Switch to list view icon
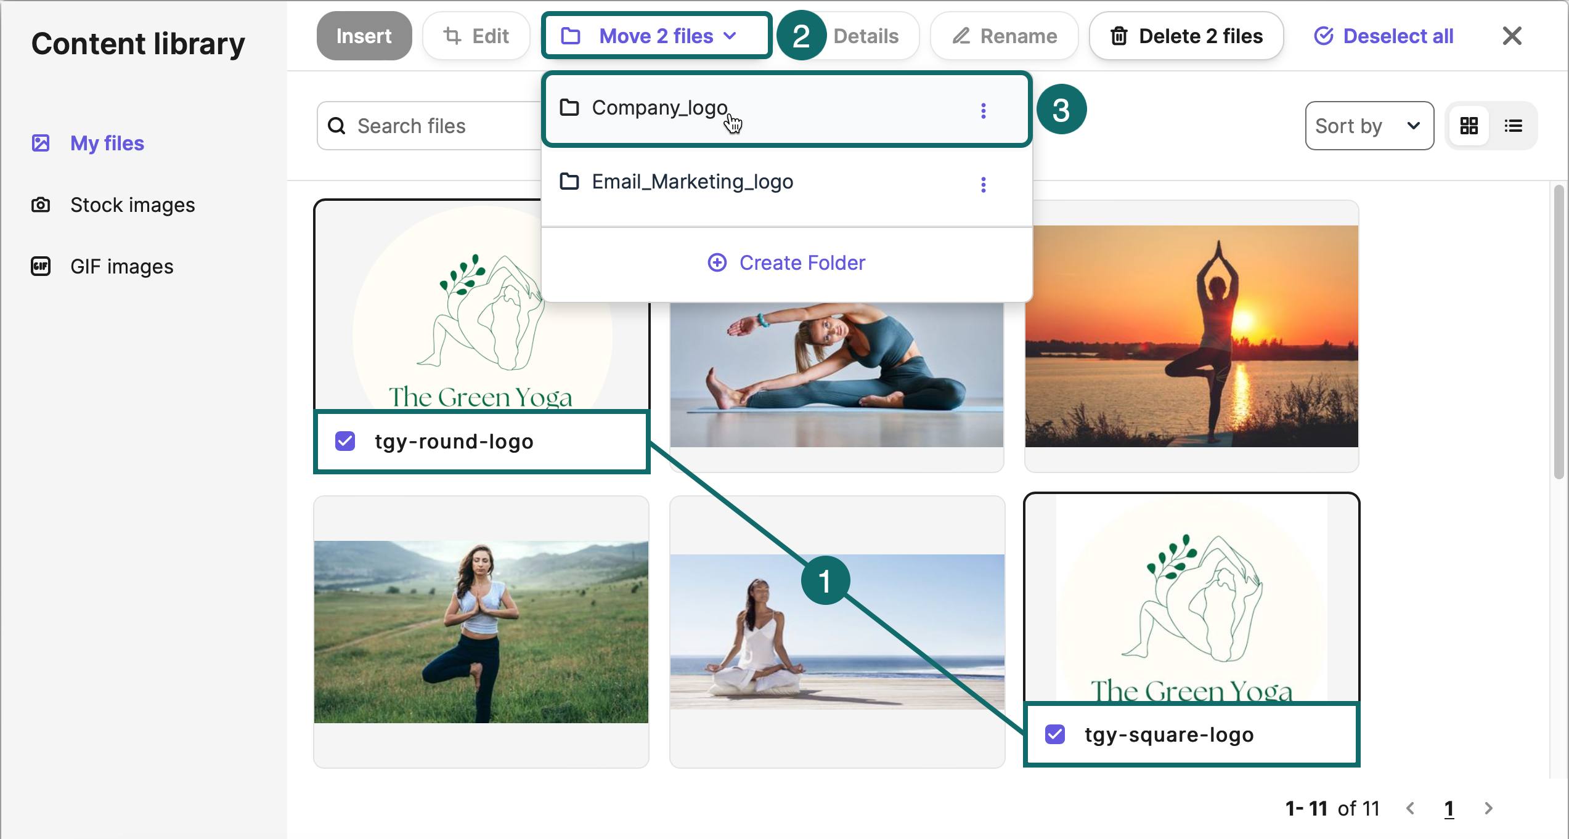This screenshot has width=1569, height=839. pyautogui.click(x=1513, y=126)
